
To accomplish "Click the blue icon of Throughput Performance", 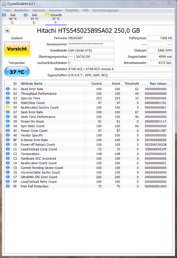I will (8, 93).
